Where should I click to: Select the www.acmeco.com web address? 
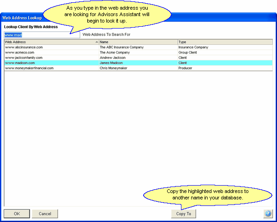[x=19, y=53]
